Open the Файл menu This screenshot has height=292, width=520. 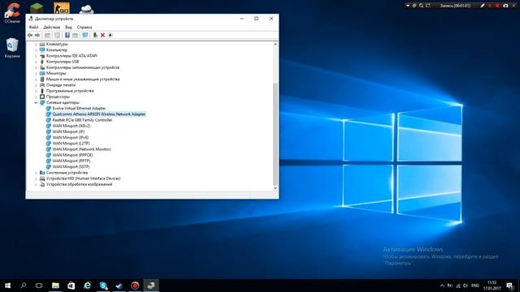tap(33, 27)
